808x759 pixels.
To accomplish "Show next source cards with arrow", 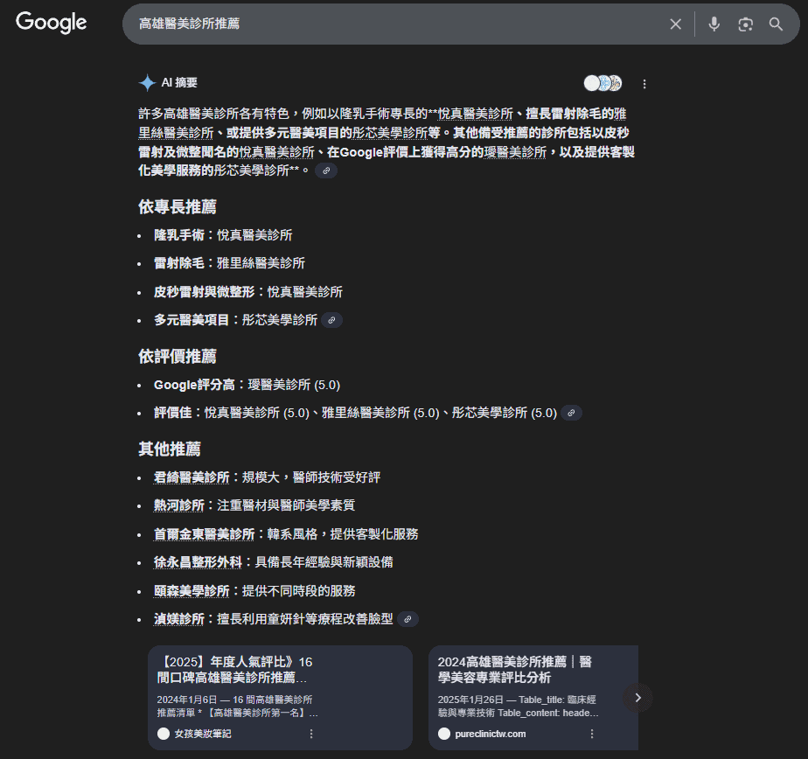I will 638,698.
